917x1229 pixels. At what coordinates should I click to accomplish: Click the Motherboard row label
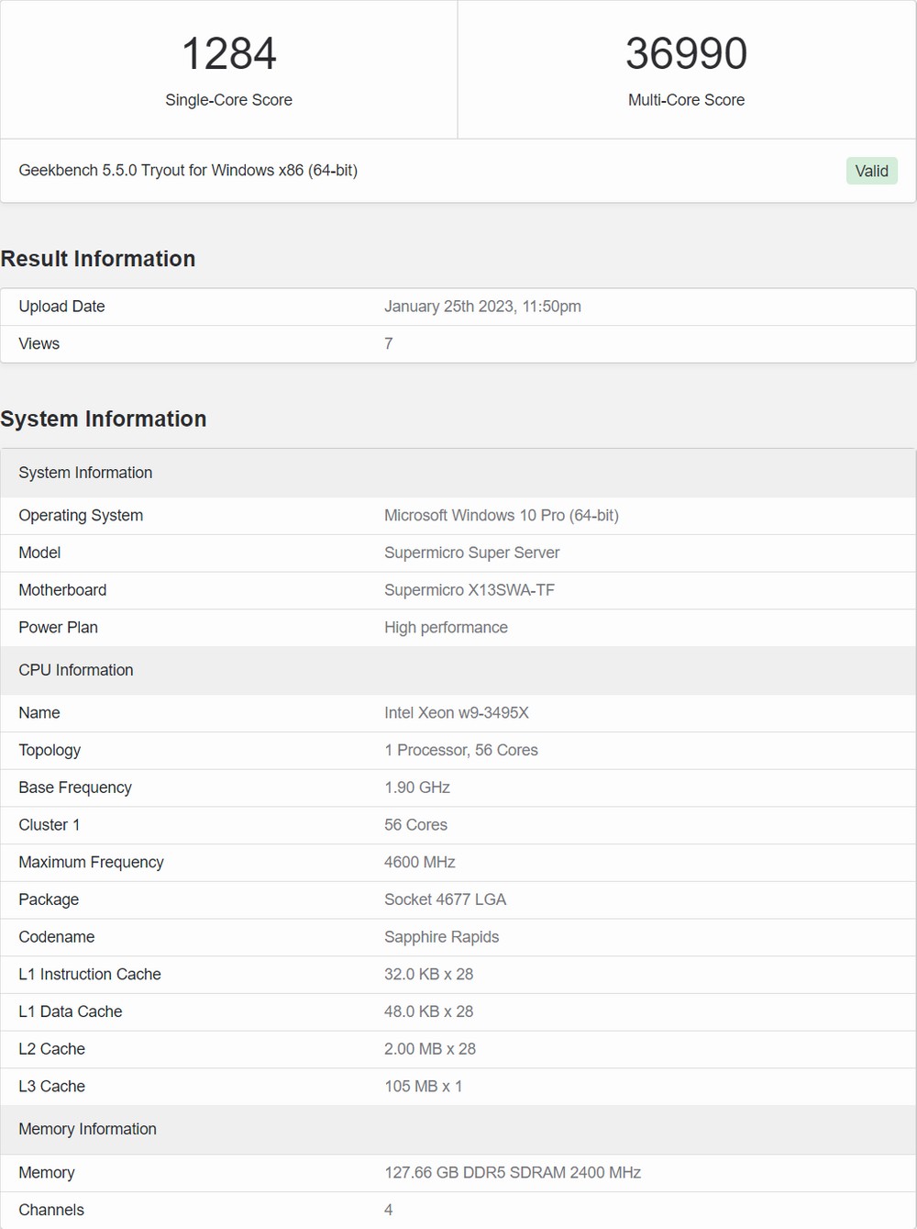pyautogui.click(x=62, y=590)
